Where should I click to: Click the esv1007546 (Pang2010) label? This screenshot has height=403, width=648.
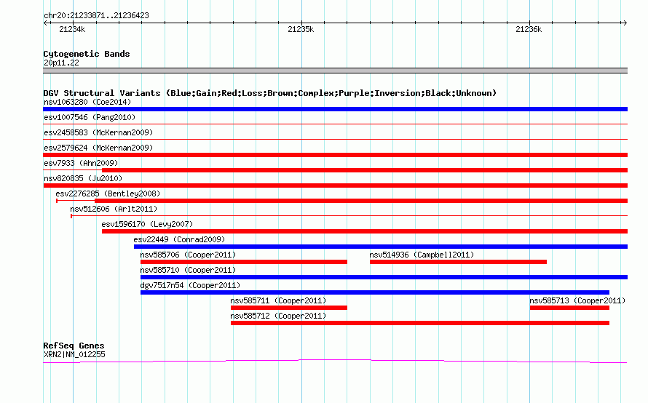tap(90, 117)
